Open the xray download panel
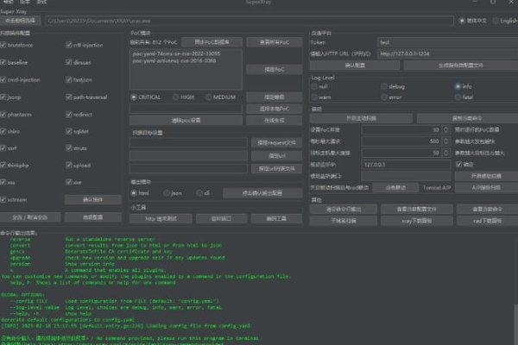The height and width of the screenshot is (345, 518). pos(417,221)
